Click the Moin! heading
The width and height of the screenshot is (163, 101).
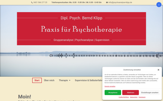tap(25, 97)
